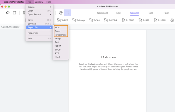Toggle the sidebar panel icon
The width and height of the screenshot is (175, 112).
14,13
